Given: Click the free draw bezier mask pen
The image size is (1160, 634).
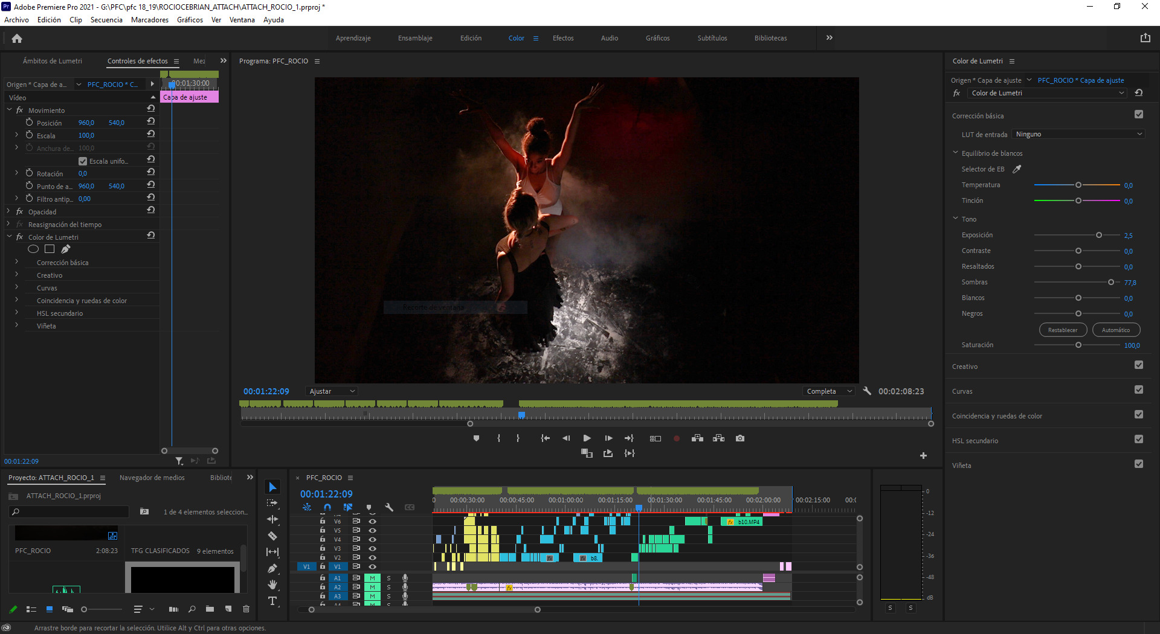Looking at the screenshot, I should (65, 249).
